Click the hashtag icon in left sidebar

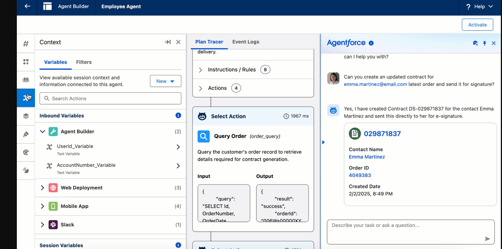click(x=26, y=44)
